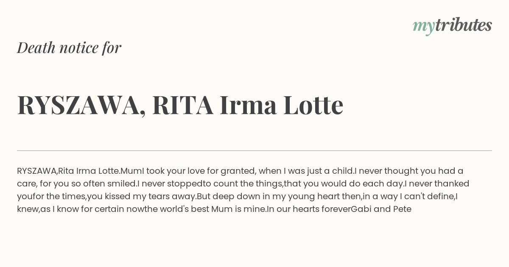Select the "Death notice for" heading
Screen dimensions: 509x267
[x=69, y=47]
